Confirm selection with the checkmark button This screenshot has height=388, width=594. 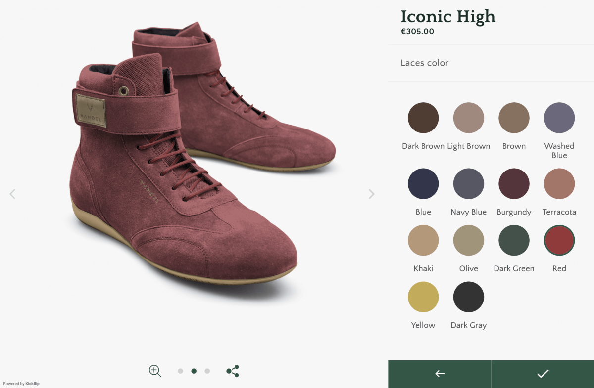543,374
